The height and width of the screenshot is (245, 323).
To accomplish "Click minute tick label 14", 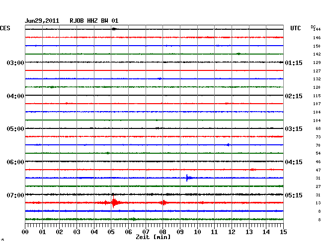I will (x=266, y=232).
